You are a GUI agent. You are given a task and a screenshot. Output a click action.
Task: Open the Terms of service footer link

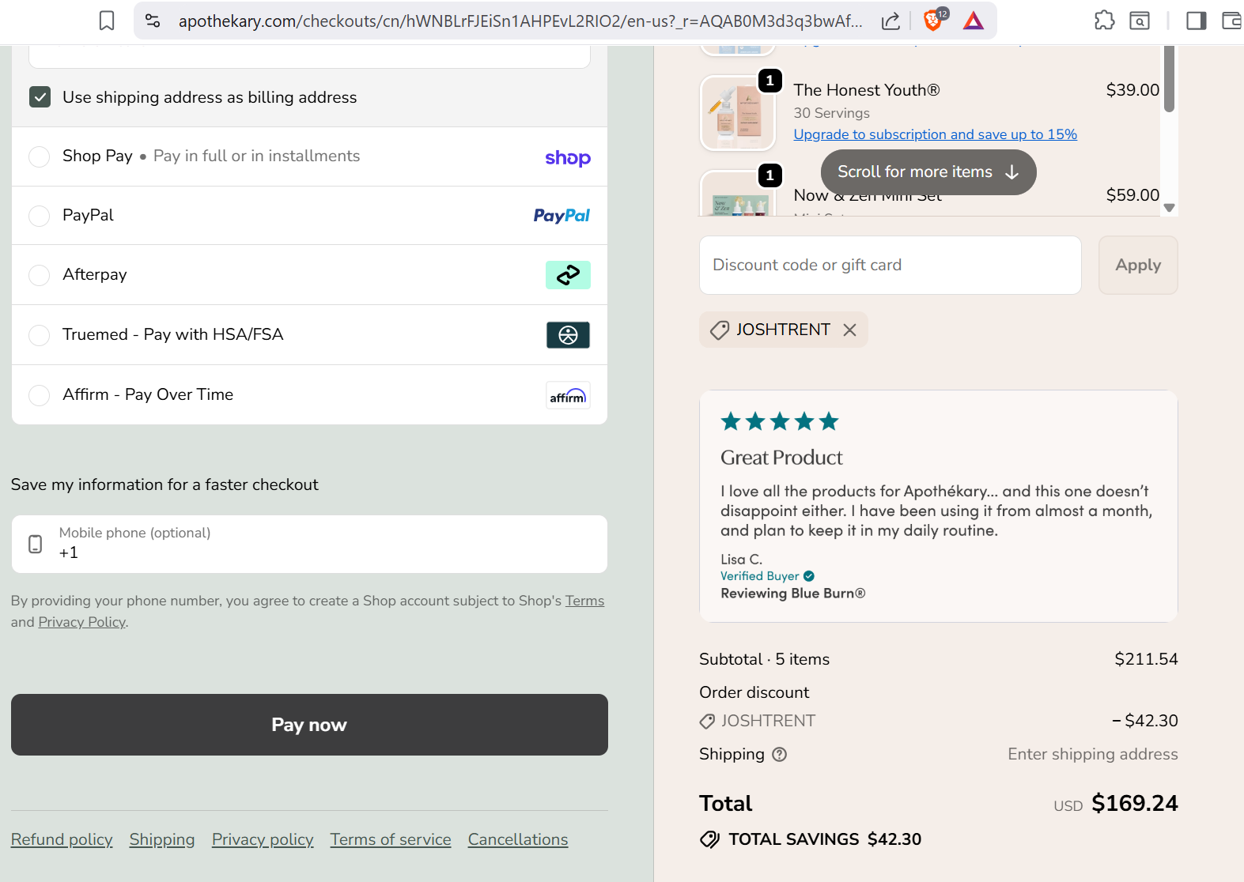point(391,839)
